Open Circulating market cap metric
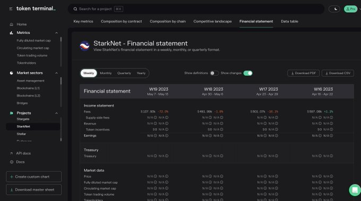Image resolution: width=361 pixels, height=201 pixels. point(33,48)
